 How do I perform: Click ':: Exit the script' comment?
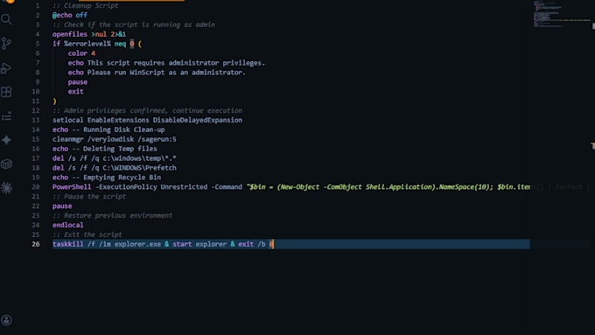coord(87,234)
